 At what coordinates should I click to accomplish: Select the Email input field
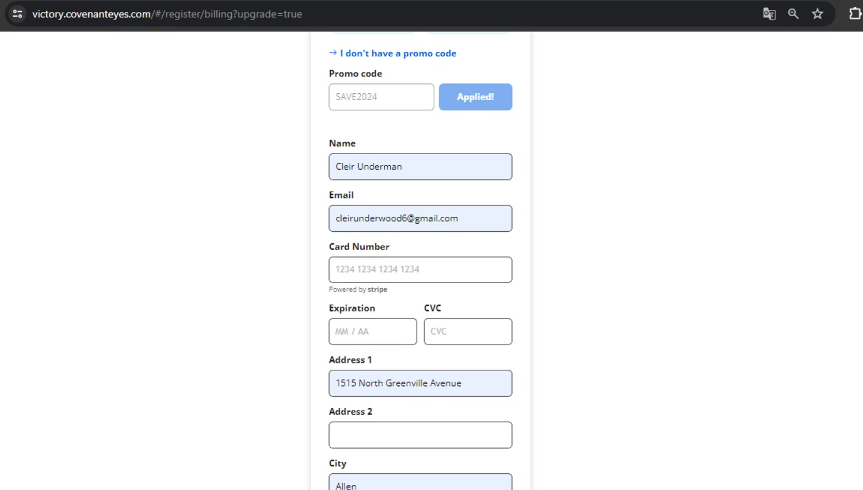click(x=420, y=219)
